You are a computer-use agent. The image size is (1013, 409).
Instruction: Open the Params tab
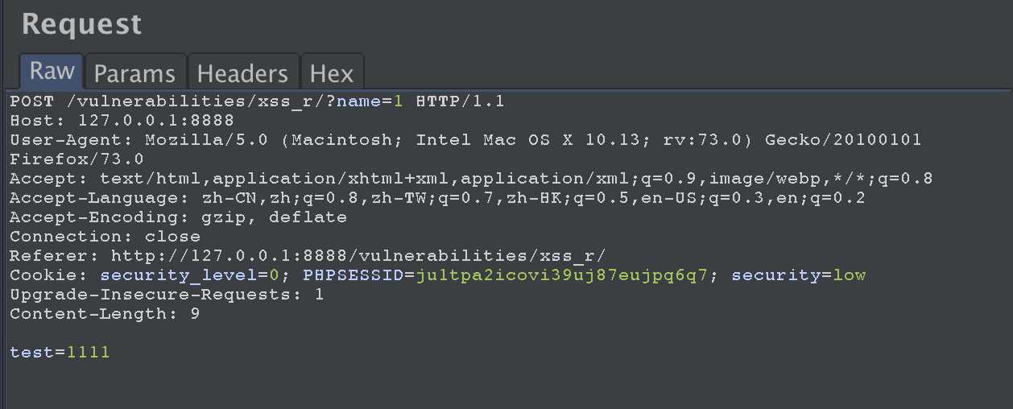[x=134, y=73]
